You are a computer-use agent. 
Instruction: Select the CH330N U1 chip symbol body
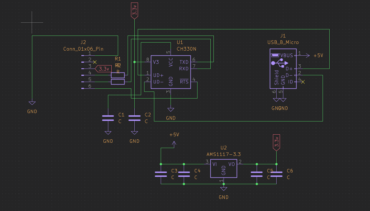(x=171, y=72)
